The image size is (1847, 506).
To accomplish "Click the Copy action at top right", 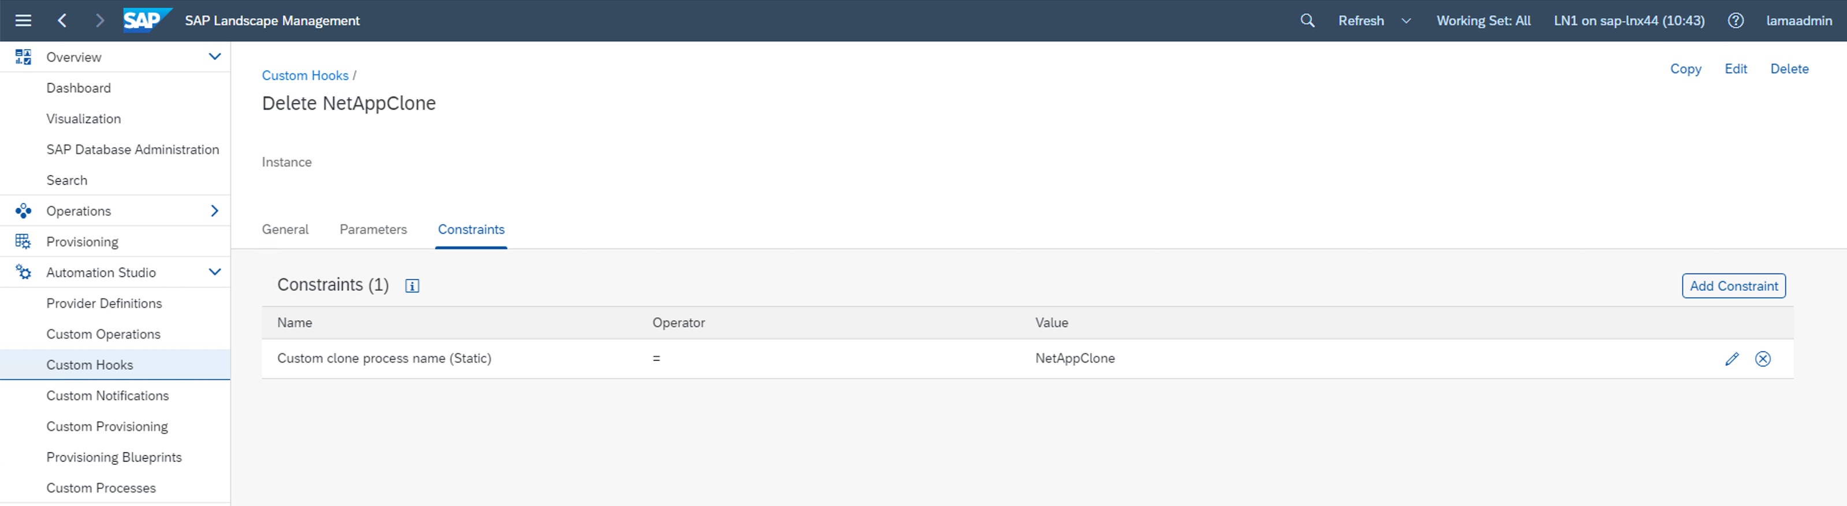I will click(x=1685, y=69).
